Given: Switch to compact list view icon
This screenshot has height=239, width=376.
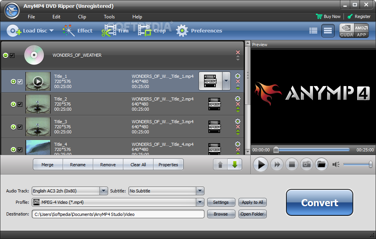Looking at the screenshot, I should tap(313, 31).
